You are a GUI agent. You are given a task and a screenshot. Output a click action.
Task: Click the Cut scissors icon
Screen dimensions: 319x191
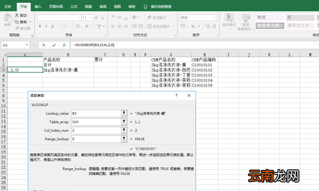17,15
